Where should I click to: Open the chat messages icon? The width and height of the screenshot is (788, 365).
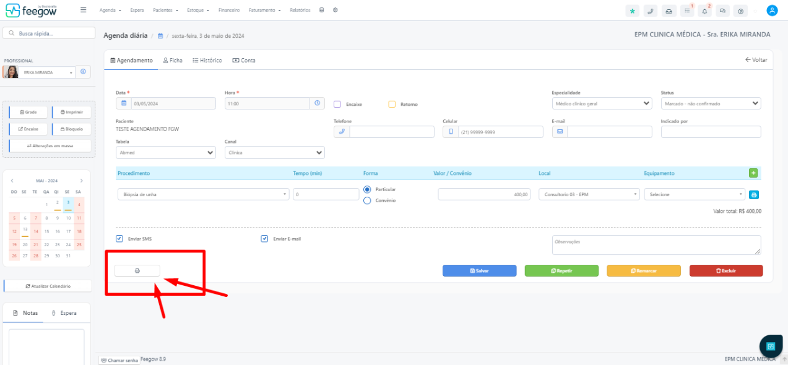722,11
